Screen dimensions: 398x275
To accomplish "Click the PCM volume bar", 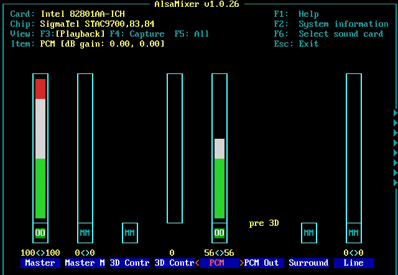I will [220, 148].
